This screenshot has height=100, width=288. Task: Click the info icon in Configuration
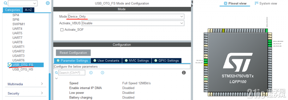184,73
